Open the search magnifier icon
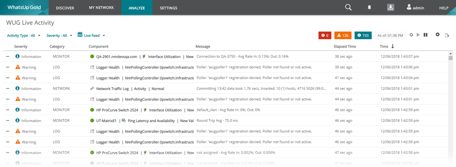This screenshot has width=456, height=167. 348,7
